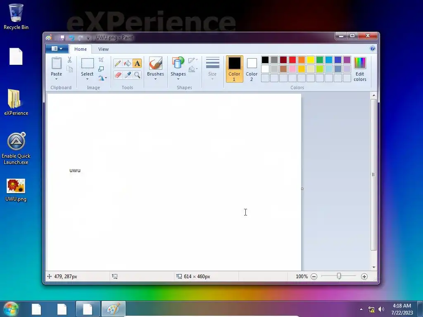Click the Redo arrow in title bar

pos(81,38)
